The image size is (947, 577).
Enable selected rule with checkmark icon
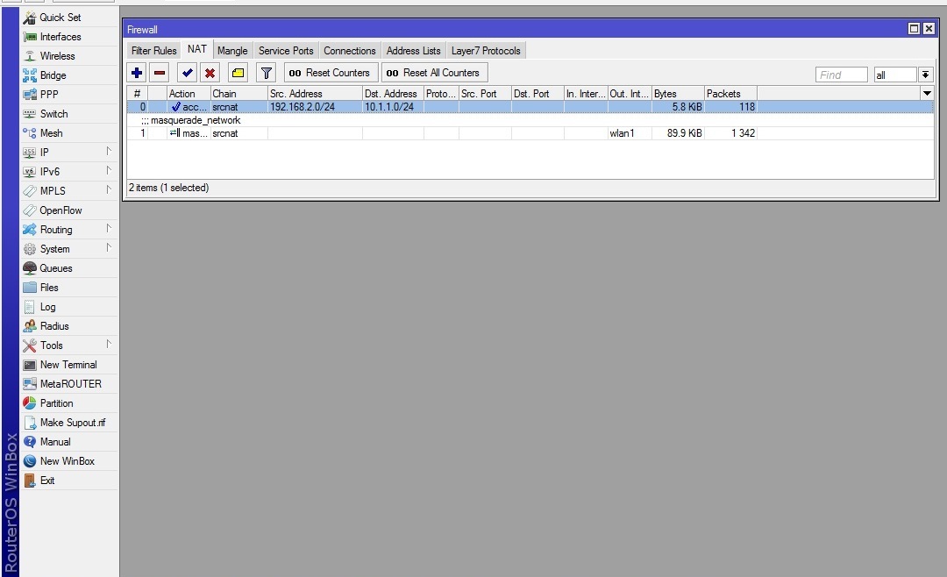tap(188, 73)
